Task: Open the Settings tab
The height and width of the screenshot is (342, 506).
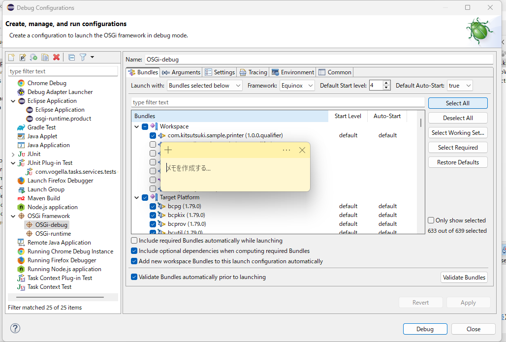Action: pyautogui.click(x=220, y=72)
